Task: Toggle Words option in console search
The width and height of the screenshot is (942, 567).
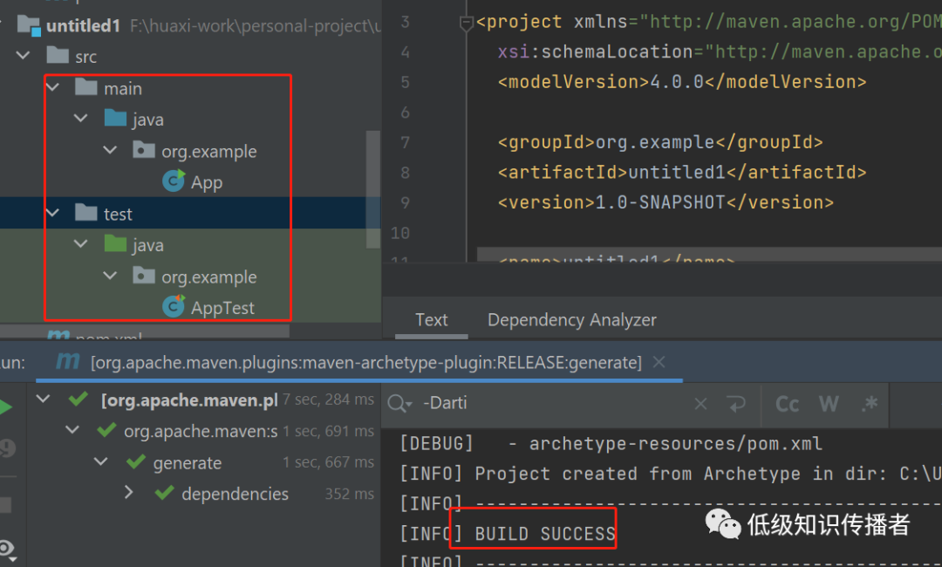Action: coord(828,404)
